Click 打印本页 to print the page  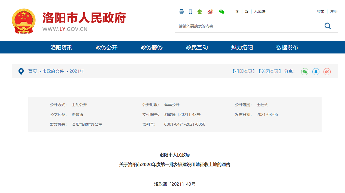click(x=244, y=71)
